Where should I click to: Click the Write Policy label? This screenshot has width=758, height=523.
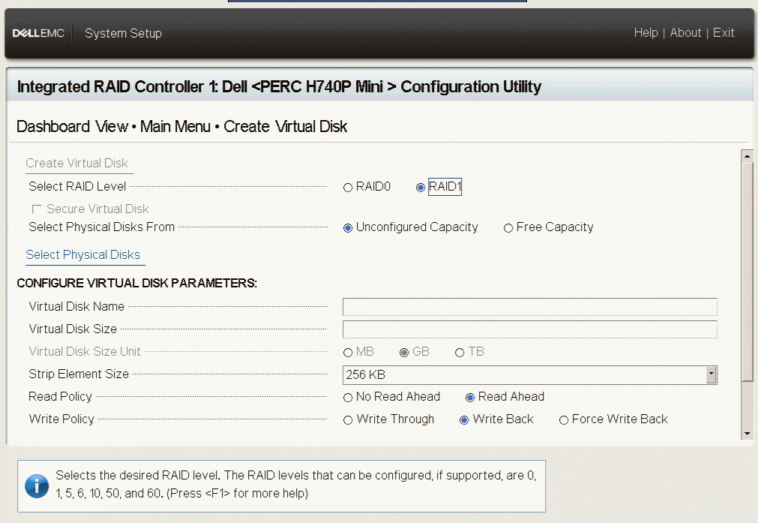[61, 419]
